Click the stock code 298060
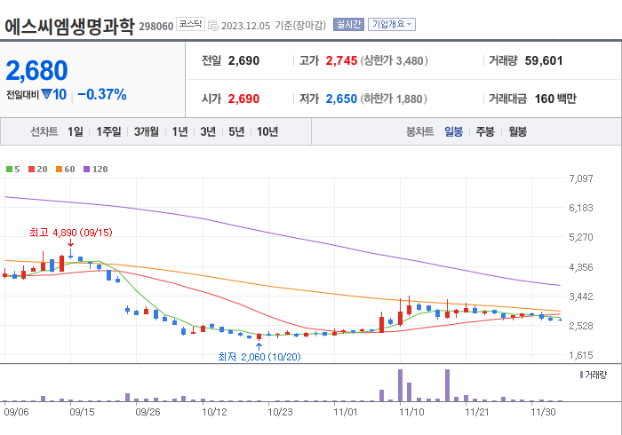This screenshot has height=435, width=622. [x=155, y=26]
